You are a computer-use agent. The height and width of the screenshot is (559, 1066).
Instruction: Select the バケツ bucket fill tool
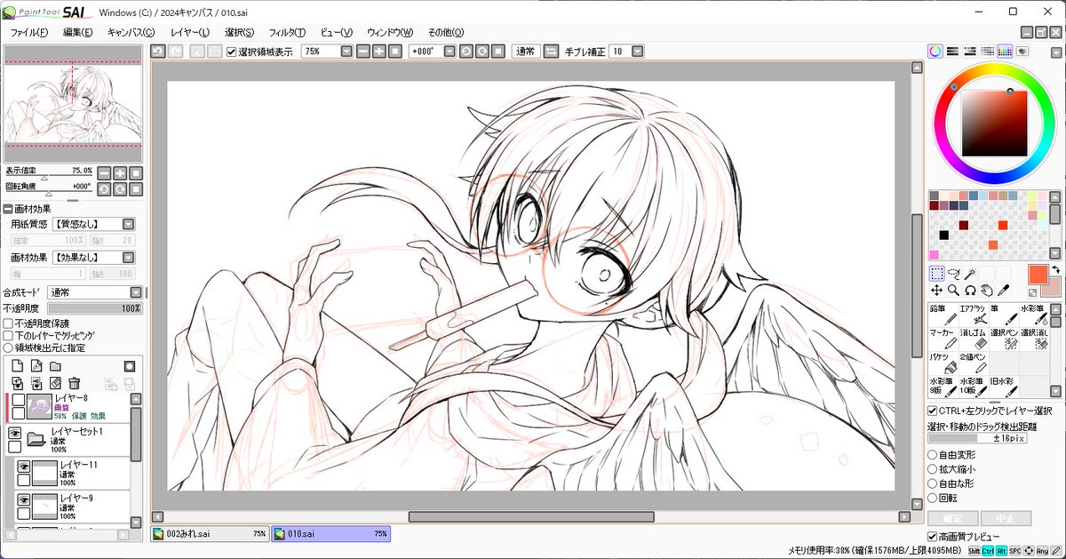coord(943,362)
